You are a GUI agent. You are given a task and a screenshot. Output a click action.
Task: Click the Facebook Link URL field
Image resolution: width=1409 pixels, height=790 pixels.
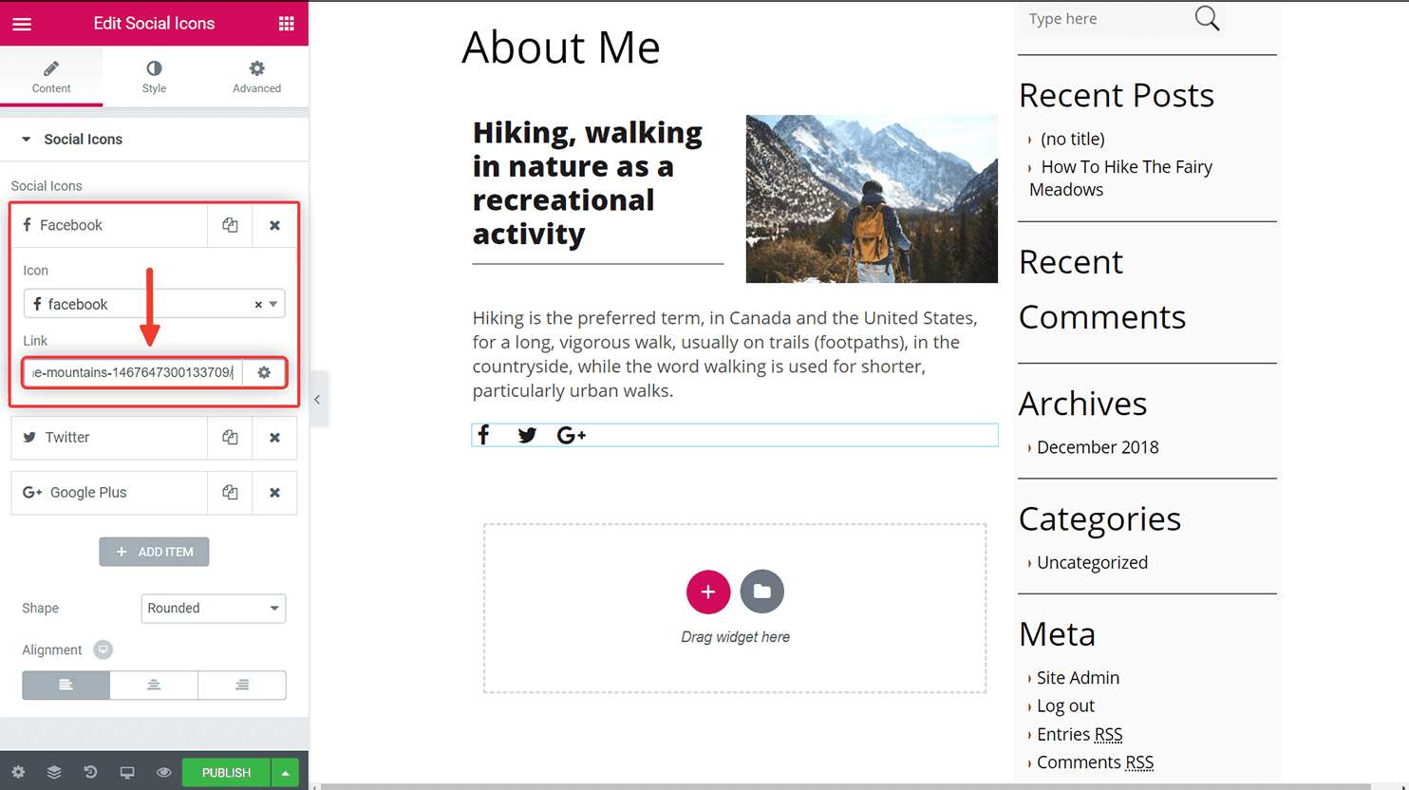[132, 372]
